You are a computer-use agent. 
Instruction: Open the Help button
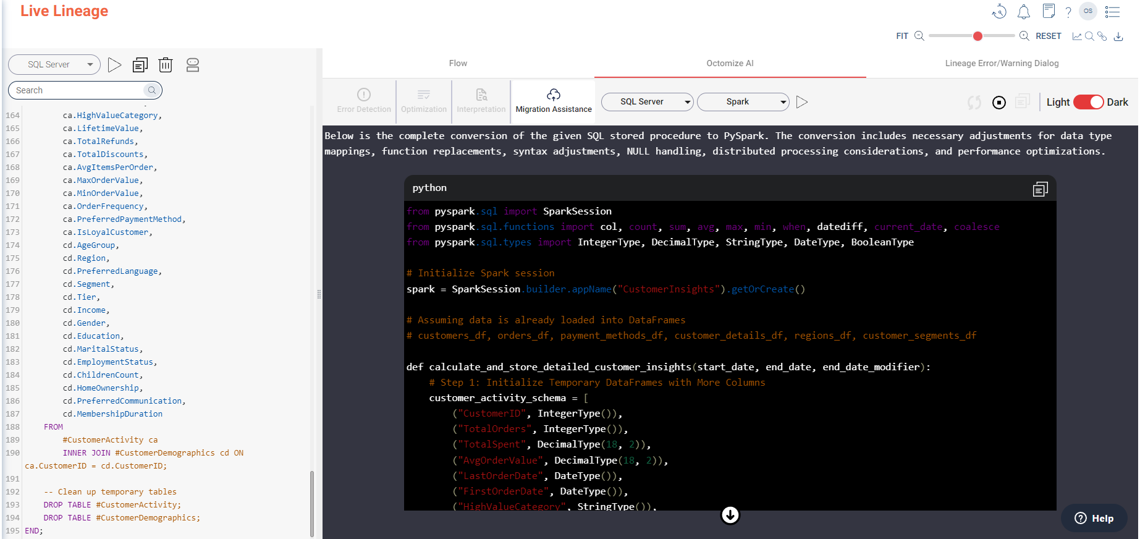tap(1094, 518)
